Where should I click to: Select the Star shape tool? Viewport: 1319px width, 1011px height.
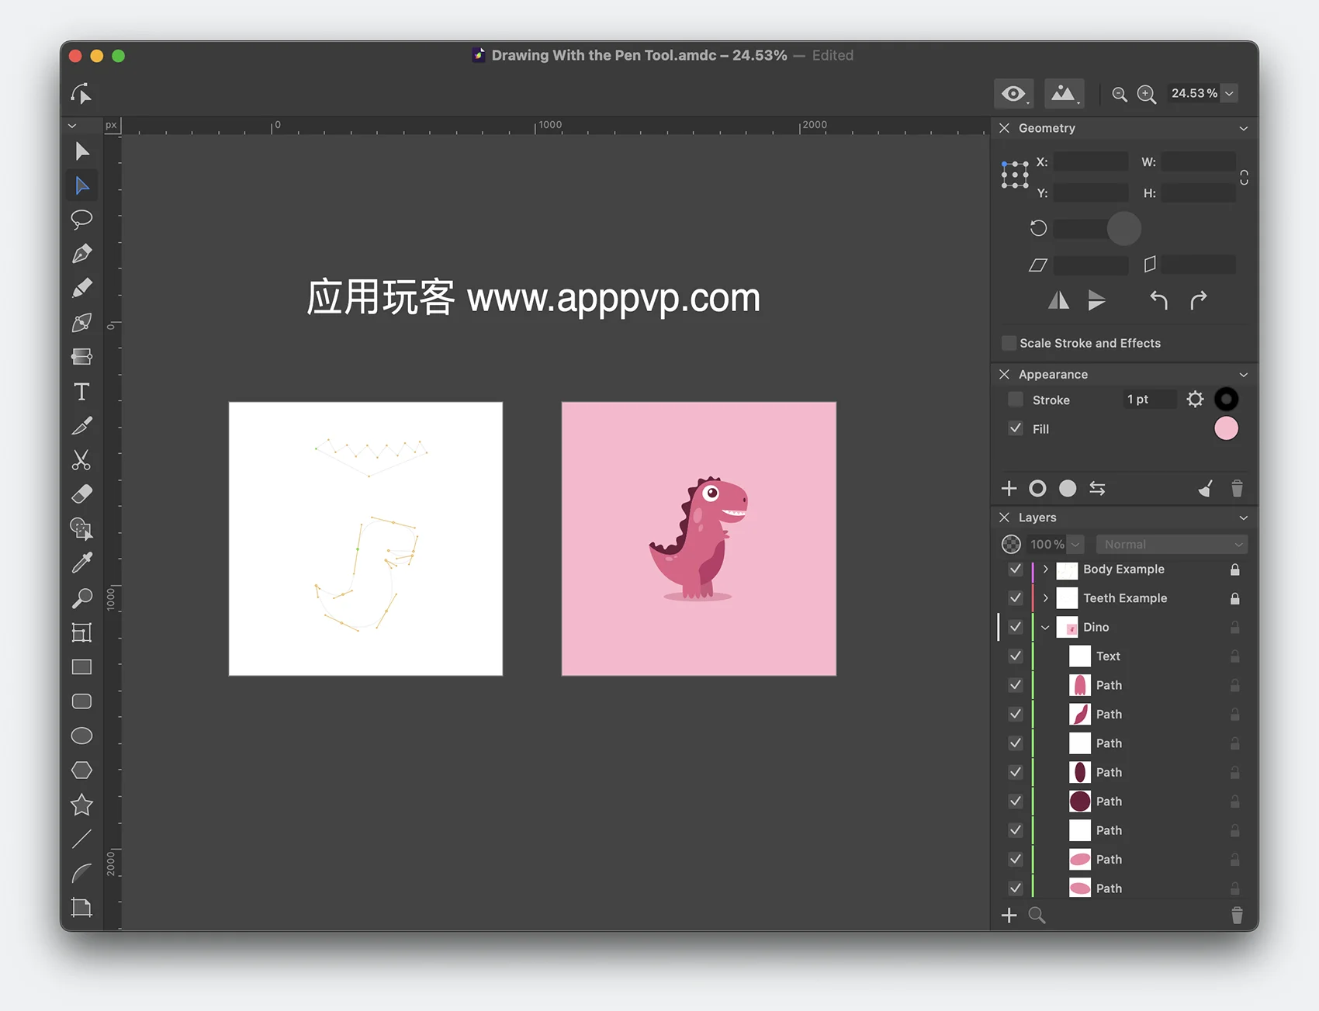[x=81, y=805]
